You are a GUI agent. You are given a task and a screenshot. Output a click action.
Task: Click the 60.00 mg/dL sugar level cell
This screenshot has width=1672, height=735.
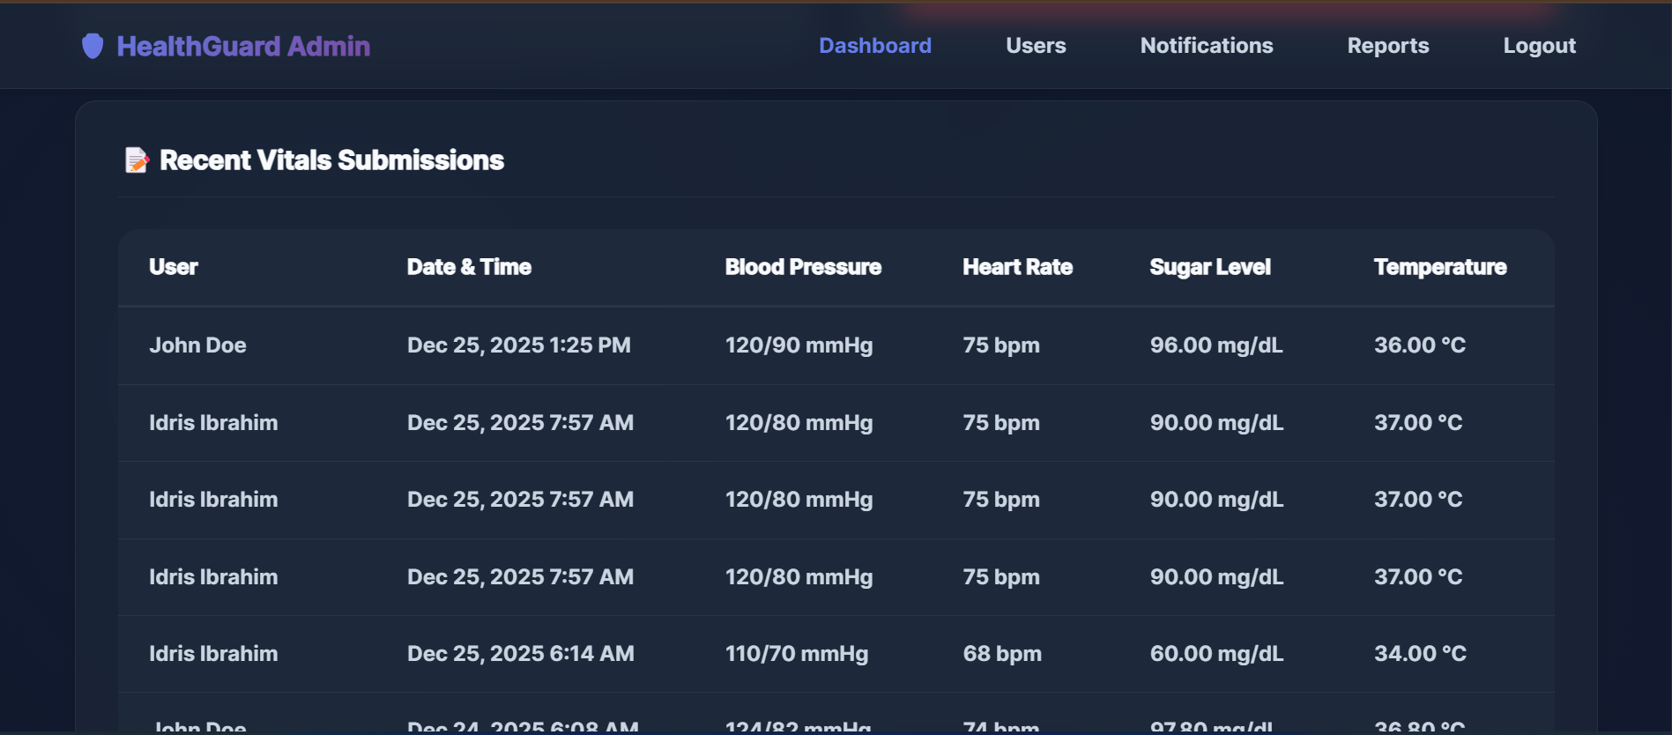coord(1216,654)
